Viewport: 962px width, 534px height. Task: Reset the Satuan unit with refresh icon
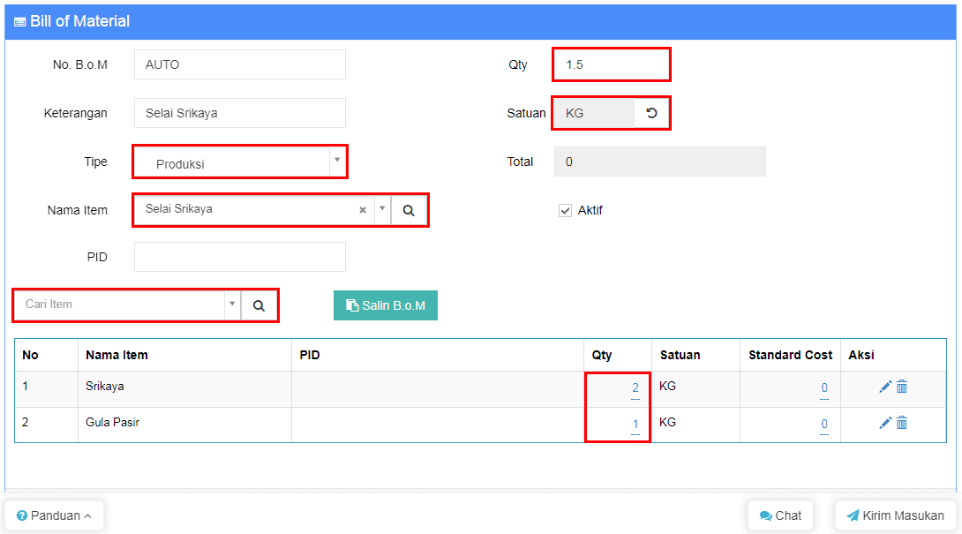pyautogui.click(x=651, y=113)
